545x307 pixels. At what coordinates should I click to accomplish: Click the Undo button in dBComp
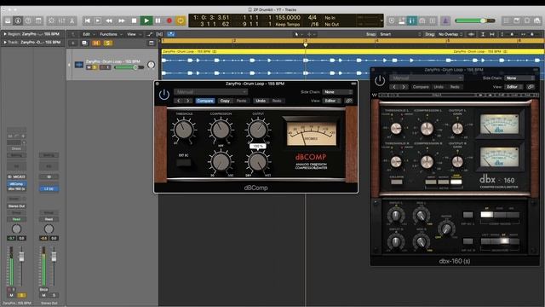coord(261,101)
